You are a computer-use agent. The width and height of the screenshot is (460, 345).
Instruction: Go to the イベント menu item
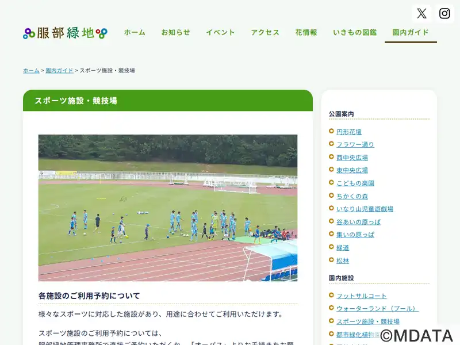(x=220, y=32)
